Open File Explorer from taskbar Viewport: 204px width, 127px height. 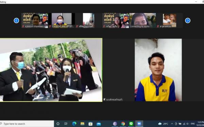click(x=82, y=124)
